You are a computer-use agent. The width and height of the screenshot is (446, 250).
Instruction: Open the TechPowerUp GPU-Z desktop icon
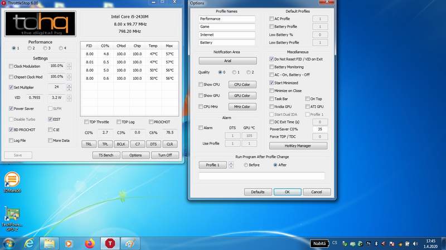(11, 216)
